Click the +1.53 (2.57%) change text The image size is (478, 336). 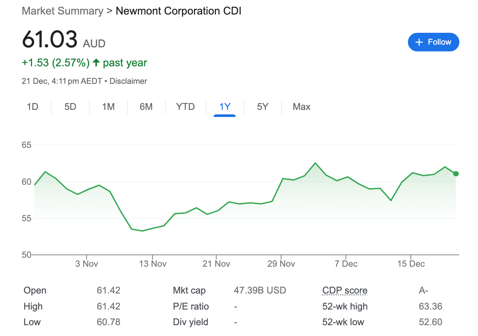[56, 63]
